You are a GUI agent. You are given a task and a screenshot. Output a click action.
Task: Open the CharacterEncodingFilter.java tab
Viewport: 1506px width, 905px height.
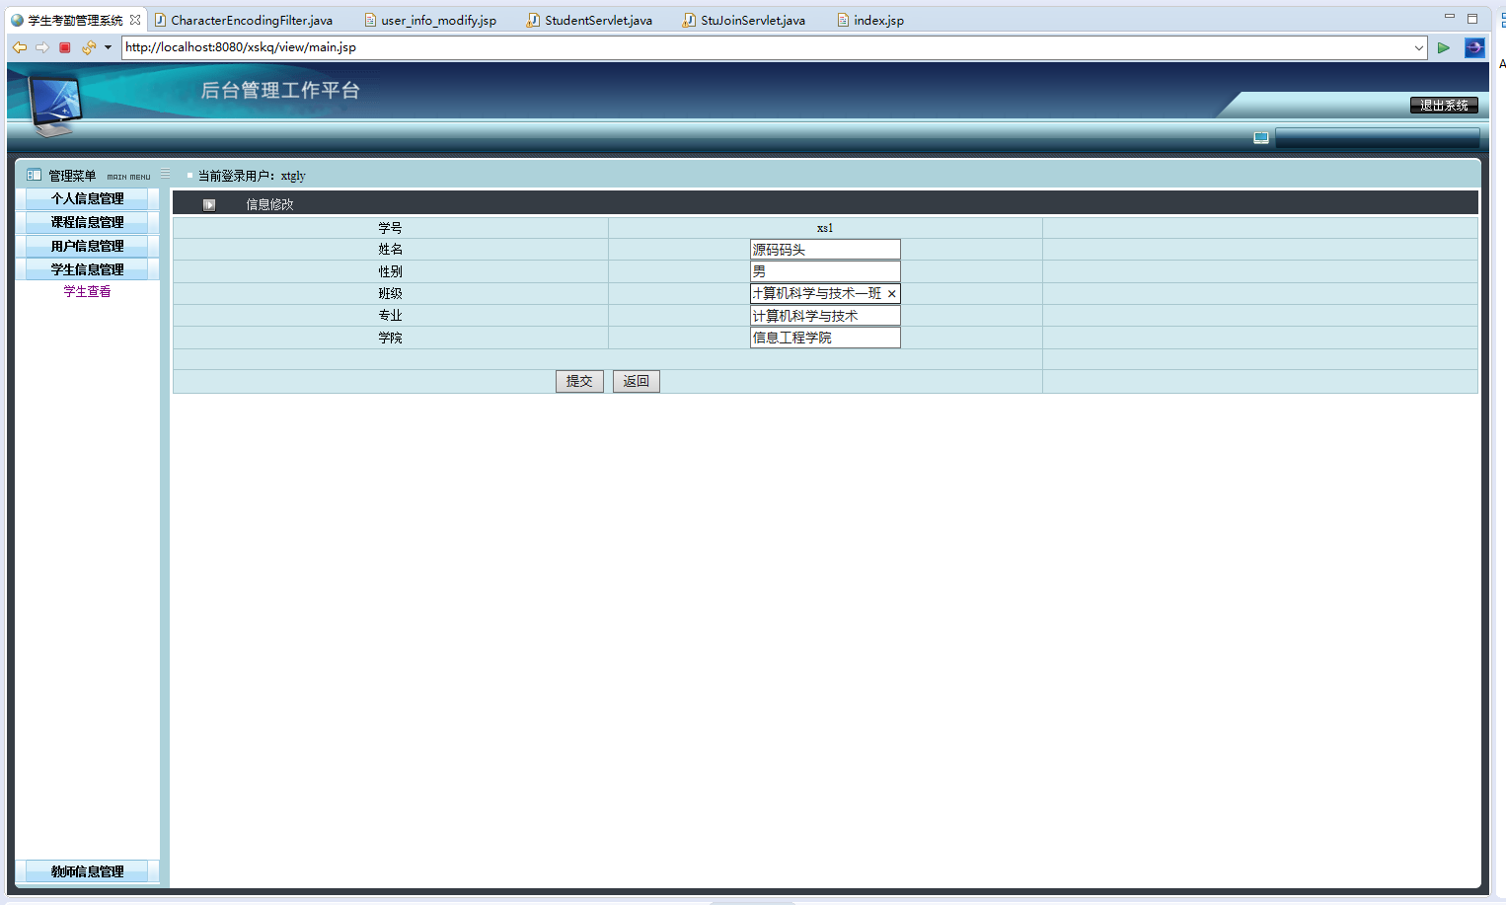click(243, 20)
